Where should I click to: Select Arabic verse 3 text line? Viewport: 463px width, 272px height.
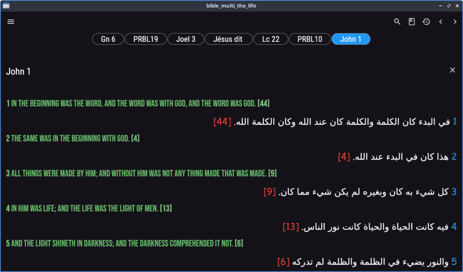point(360,192)
